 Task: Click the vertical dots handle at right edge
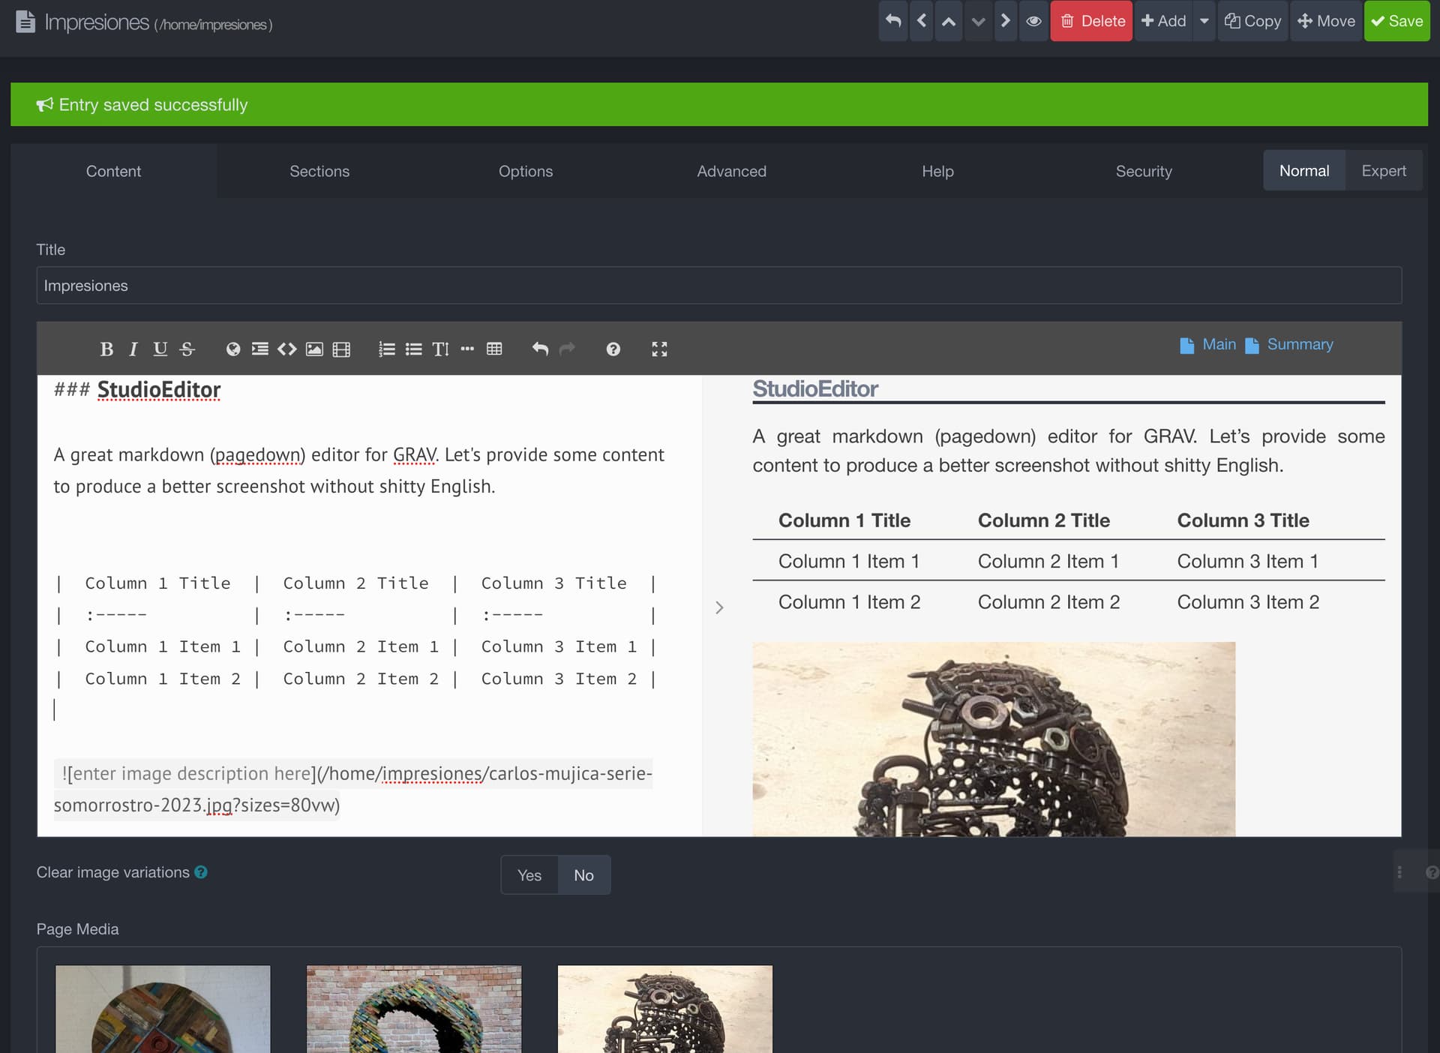point(1399,872)
